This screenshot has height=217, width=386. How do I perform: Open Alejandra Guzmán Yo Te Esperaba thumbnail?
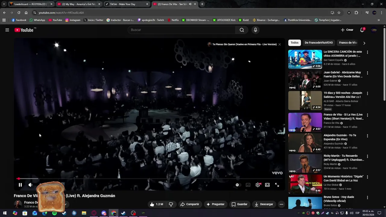pyautogui.click(x=305, y=143)
